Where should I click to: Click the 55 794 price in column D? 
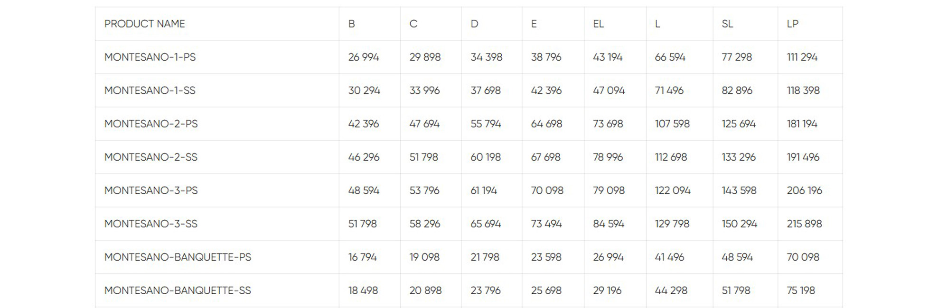tap(486, 124)
